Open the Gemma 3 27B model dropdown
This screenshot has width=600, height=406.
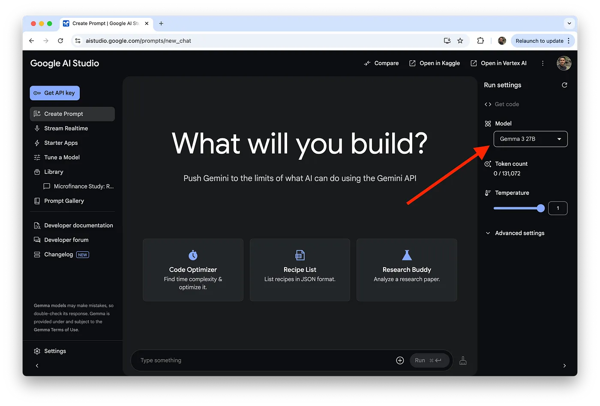coord(531,139)
